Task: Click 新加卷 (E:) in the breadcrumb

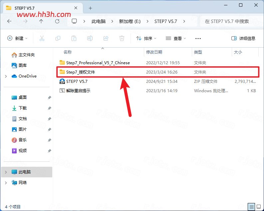Action: pos(130,21)
